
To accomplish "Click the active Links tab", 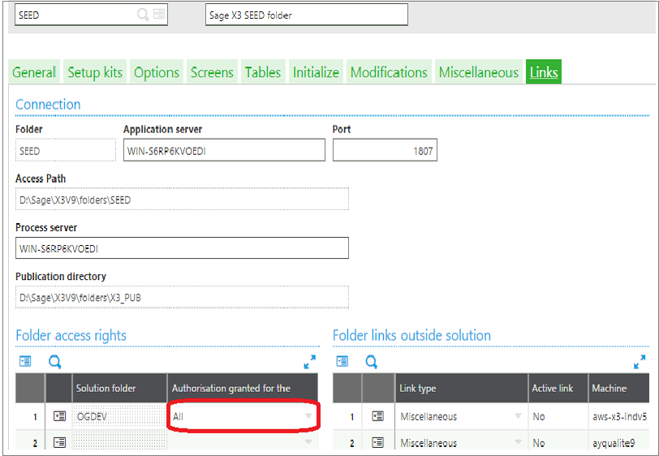I will (544, 72).
